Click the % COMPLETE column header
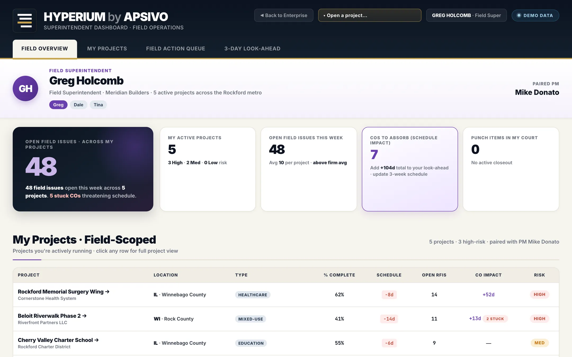This screenshot has height=357, width=572. [339, 275]
